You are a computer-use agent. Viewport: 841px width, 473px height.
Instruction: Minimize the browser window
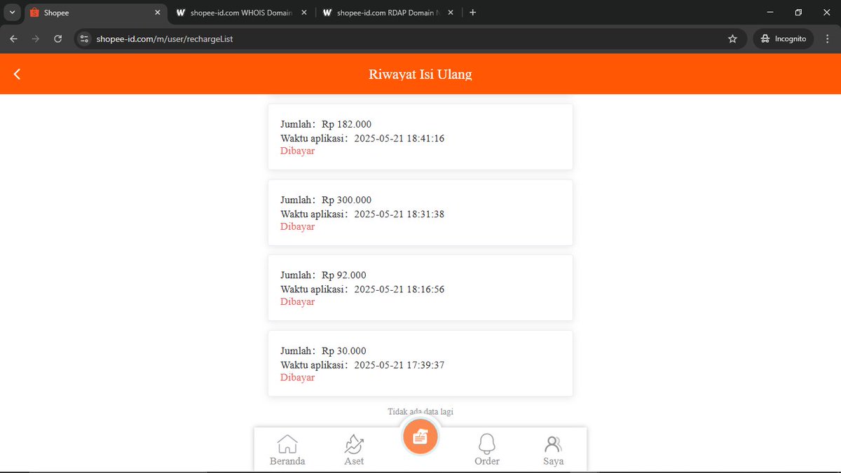(x=770, y=13)
